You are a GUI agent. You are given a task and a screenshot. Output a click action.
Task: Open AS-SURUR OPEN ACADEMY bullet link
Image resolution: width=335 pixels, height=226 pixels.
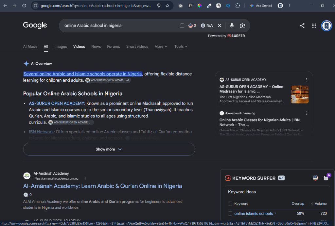[x=57, y=104]
